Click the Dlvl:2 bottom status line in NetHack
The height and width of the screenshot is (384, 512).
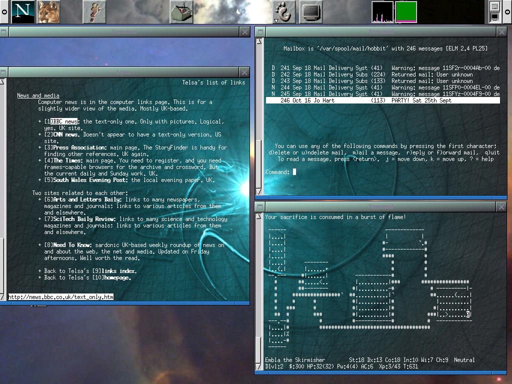tap(341, 366)
